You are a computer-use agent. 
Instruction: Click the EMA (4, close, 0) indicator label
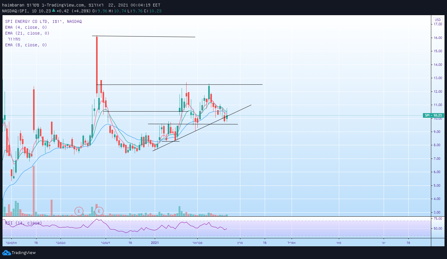pyautogui.click(x=26, y=28)
